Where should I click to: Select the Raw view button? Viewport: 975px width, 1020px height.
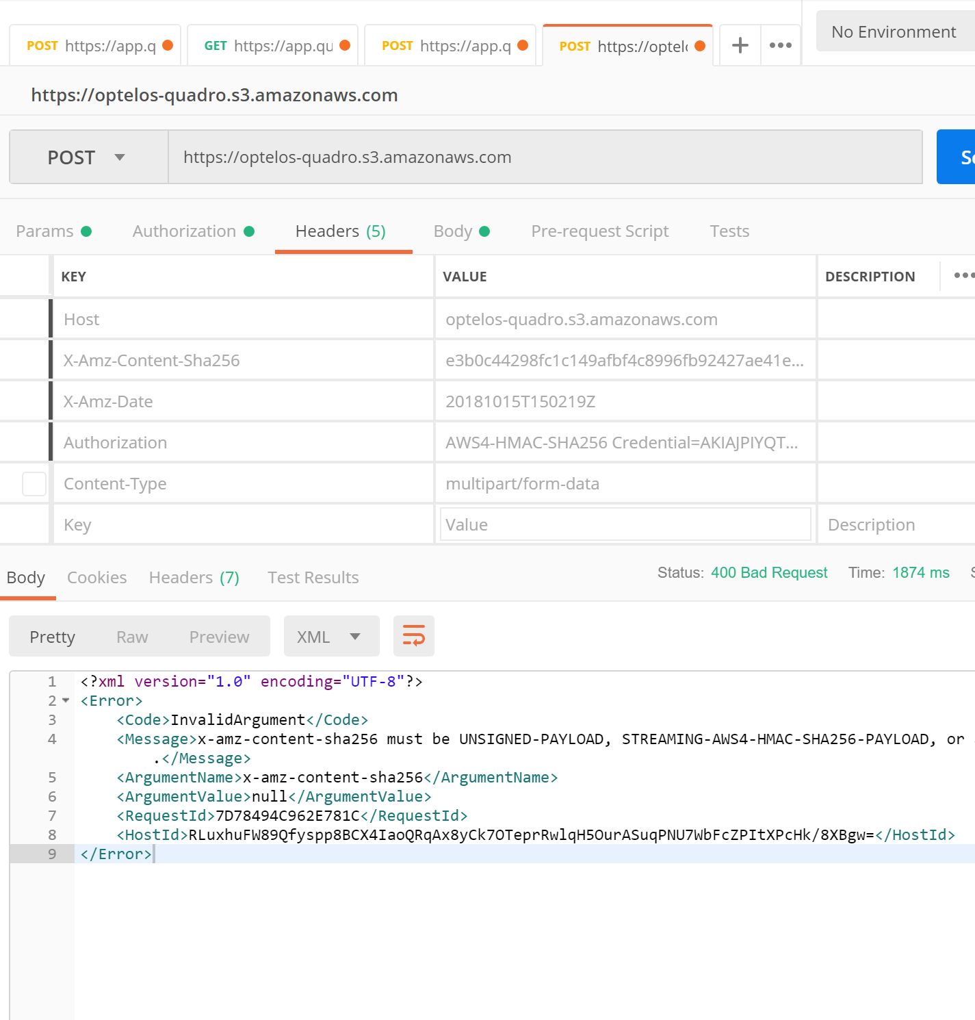(x=132, y=637)
